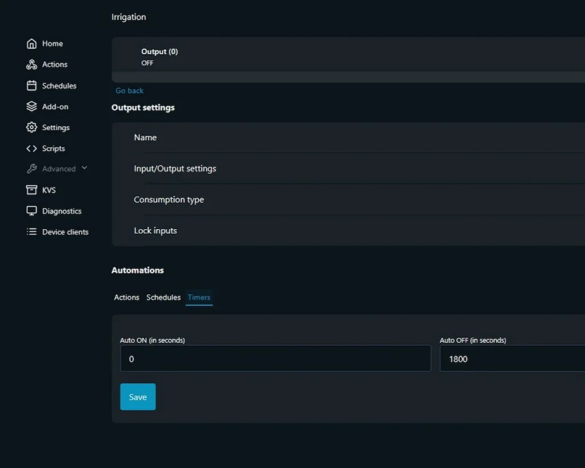Viewport: 585px width, 468px height.
Task: Click the Diagnostics monitor icon
Action: click(32, 211)
